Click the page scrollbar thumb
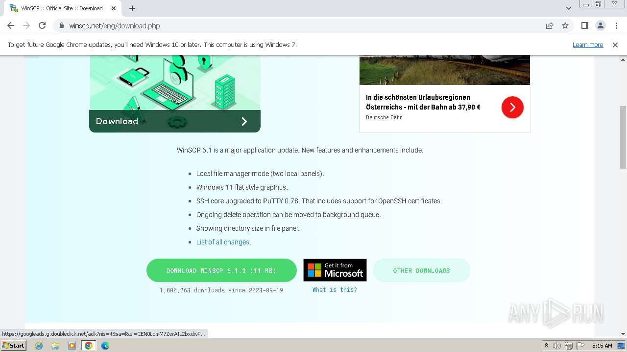This screenshot has width=627, height=352. coord(623,137)
